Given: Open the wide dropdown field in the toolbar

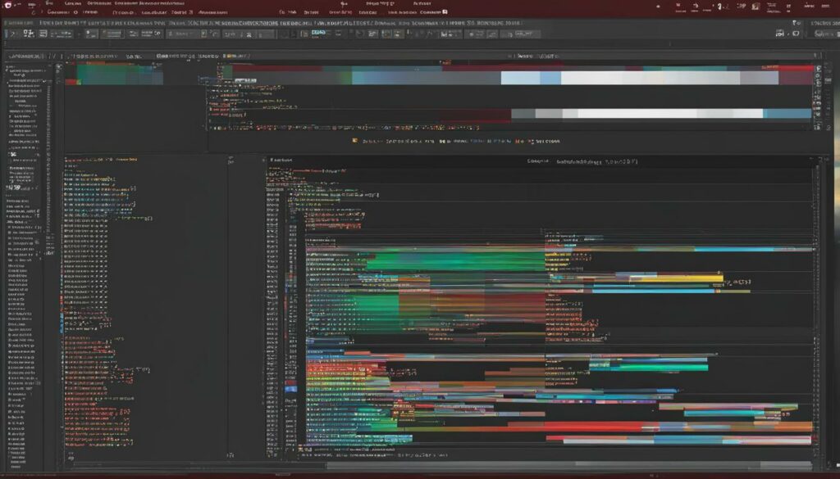Looking at the screenshot, I should tap(183, 34).
